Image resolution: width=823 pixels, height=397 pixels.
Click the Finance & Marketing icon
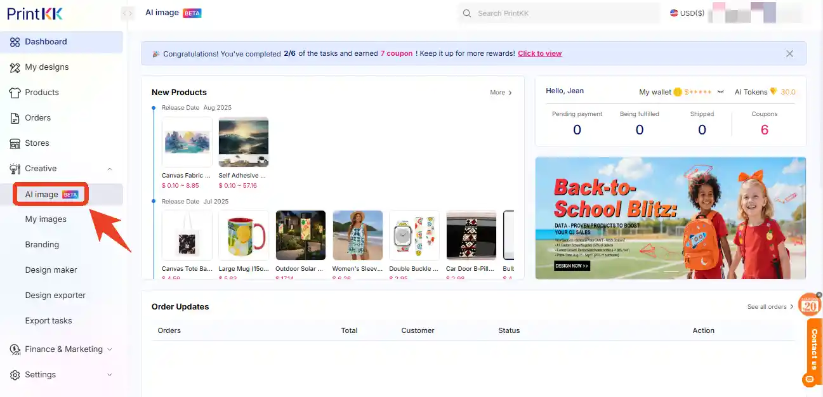[15, 349]
